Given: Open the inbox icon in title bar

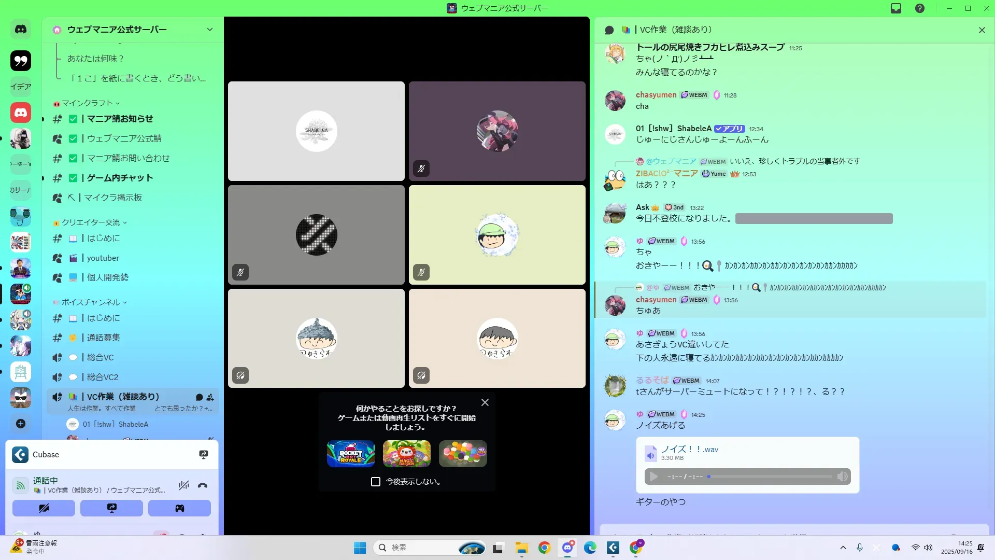Looking at the screenshot, I should (896, 8).
